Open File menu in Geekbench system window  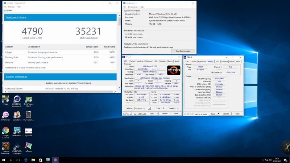tap(124, 7)
